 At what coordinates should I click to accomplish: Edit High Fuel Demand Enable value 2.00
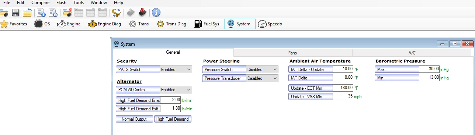[170, 100]
